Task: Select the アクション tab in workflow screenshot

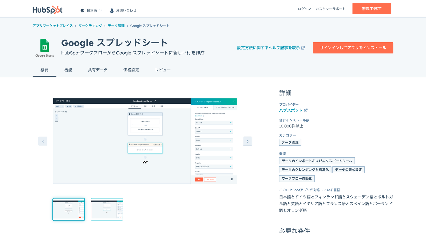Action: pos(135,106)
